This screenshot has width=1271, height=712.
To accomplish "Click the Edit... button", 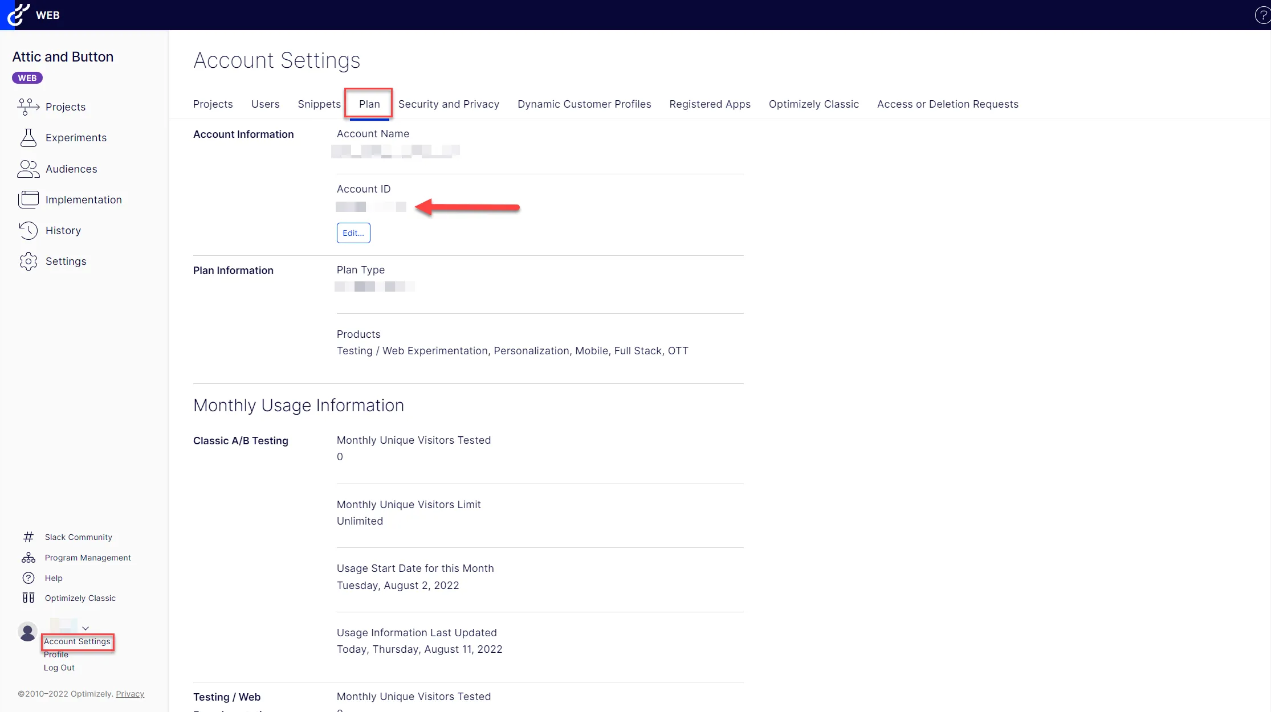I will point(353,233).
